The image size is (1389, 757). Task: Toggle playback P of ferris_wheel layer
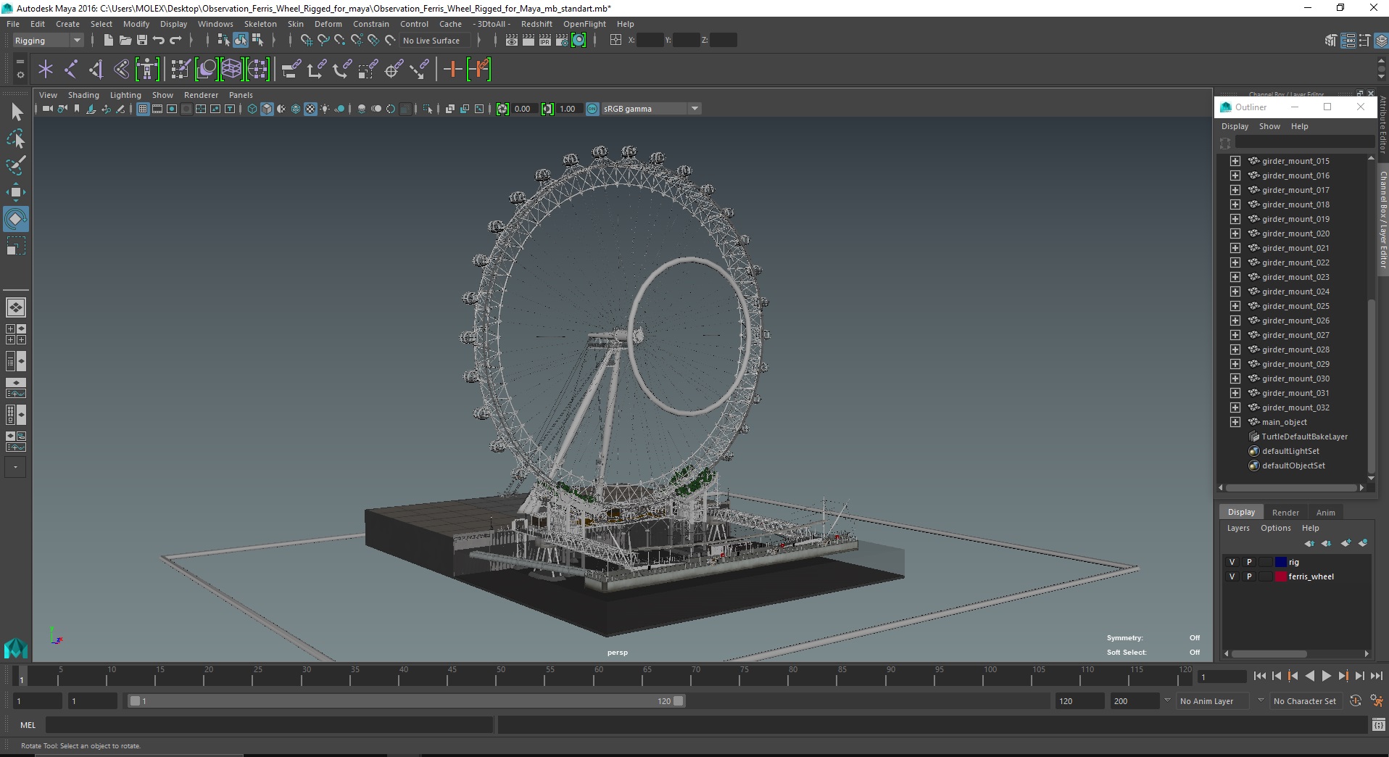(x=1248, y=576)
